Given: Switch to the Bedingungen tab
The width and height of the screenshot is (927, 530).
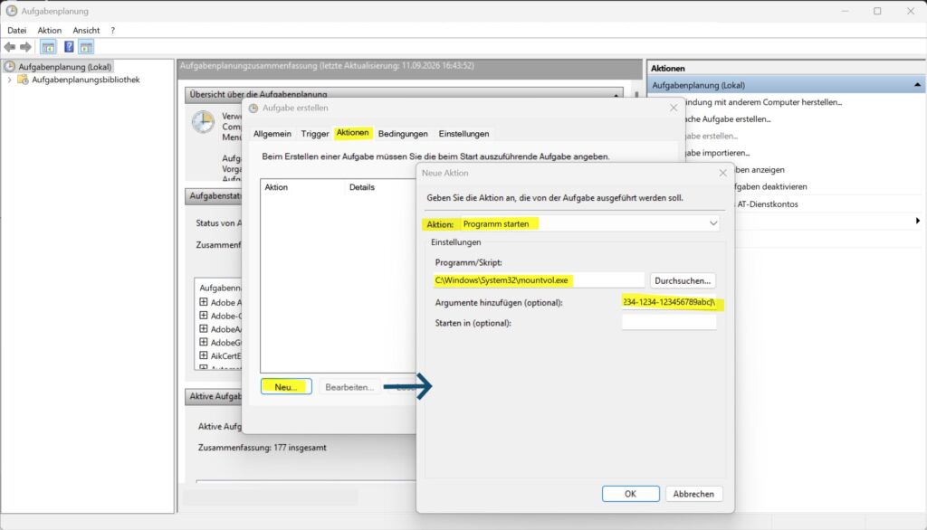Looking at the screenshot, I should [403, 134].
